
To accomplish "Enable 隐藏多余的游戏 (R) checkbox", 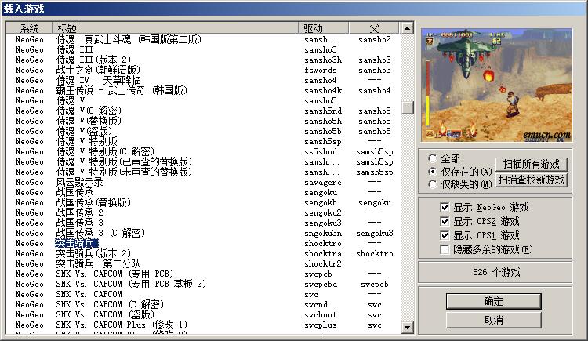I will point(486,249).
